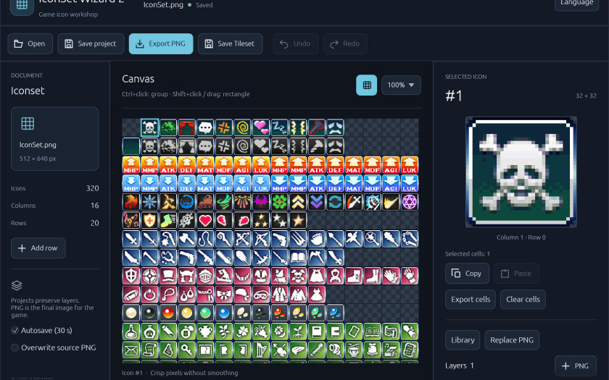Screen dimensions: 609x380
Task: Choose the ribbon bow accessory icon
Action: tap(224, 295)
